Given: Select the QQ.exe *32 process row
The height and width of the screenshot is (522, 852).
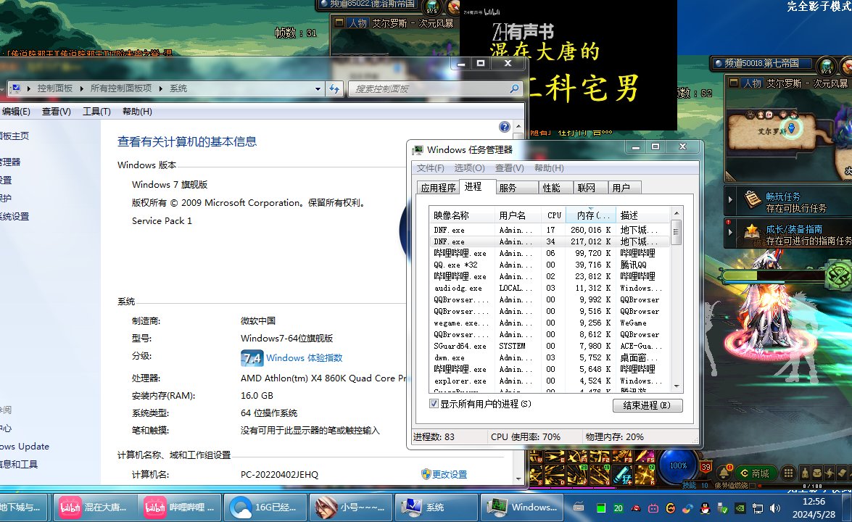Looking at the screenshot, I should tap(550, 265).
